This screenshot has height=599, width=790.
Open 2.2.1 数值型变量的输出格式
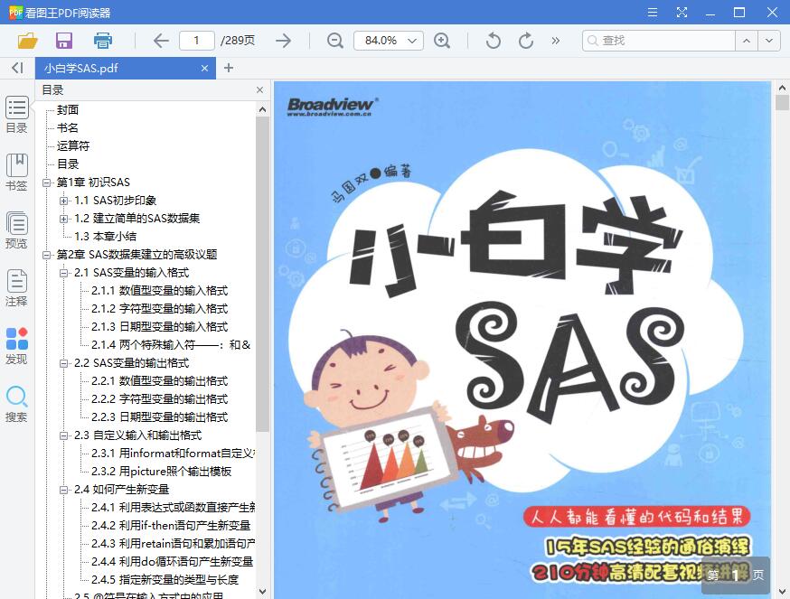click(x=159, y=381)
